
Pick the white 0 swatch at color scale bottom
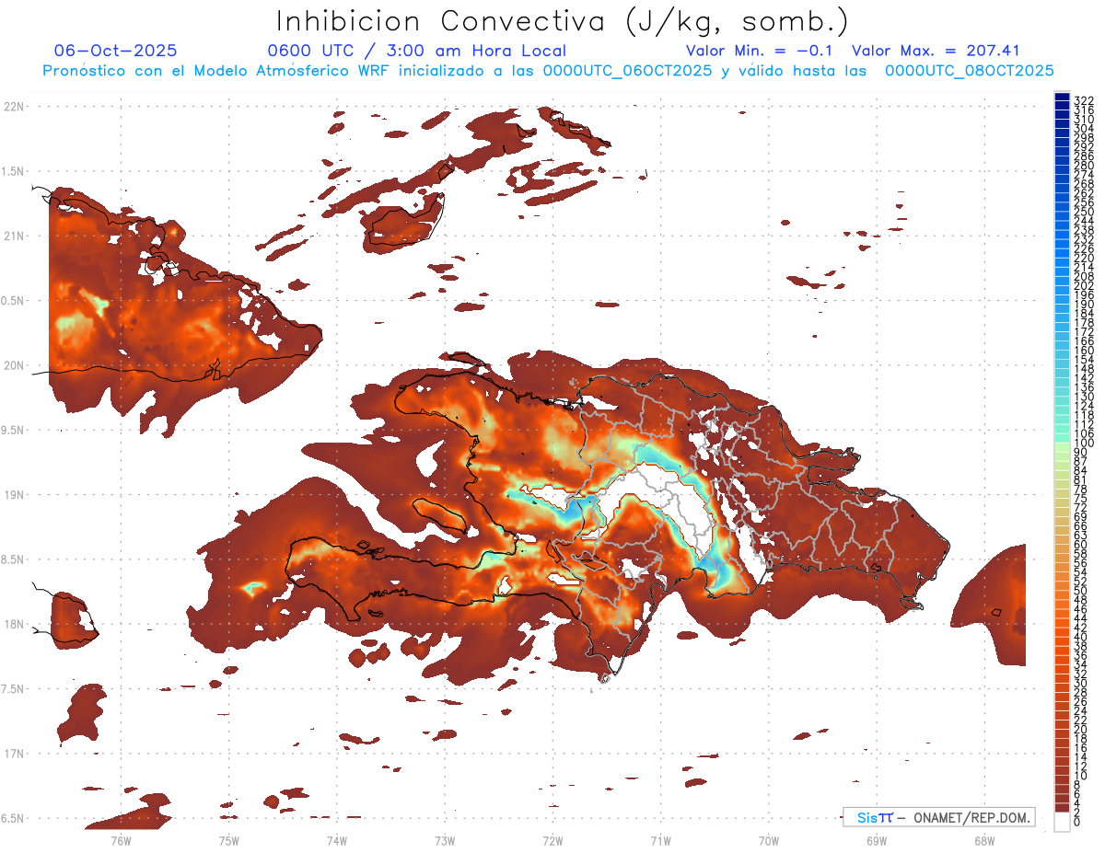[1062, 822]
